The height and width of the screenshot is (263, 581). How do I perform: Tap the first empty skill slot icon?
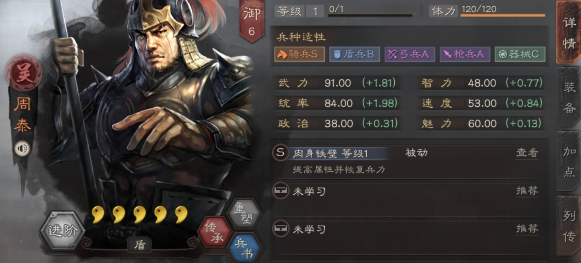tap(280, 191)
